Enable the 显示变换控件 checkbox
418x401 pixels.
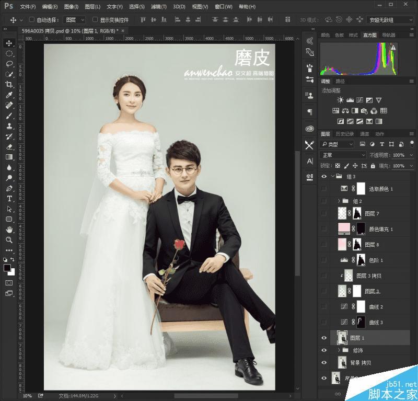point(95,20)
